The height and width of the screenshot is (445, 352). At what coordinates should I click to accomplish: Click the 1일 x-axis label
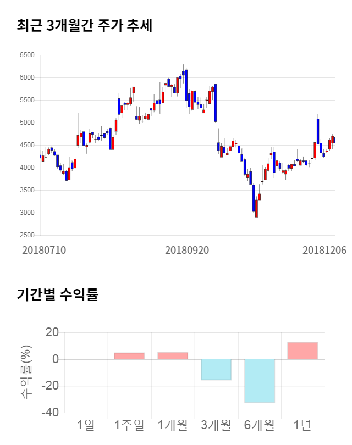(x=86, y=425)
